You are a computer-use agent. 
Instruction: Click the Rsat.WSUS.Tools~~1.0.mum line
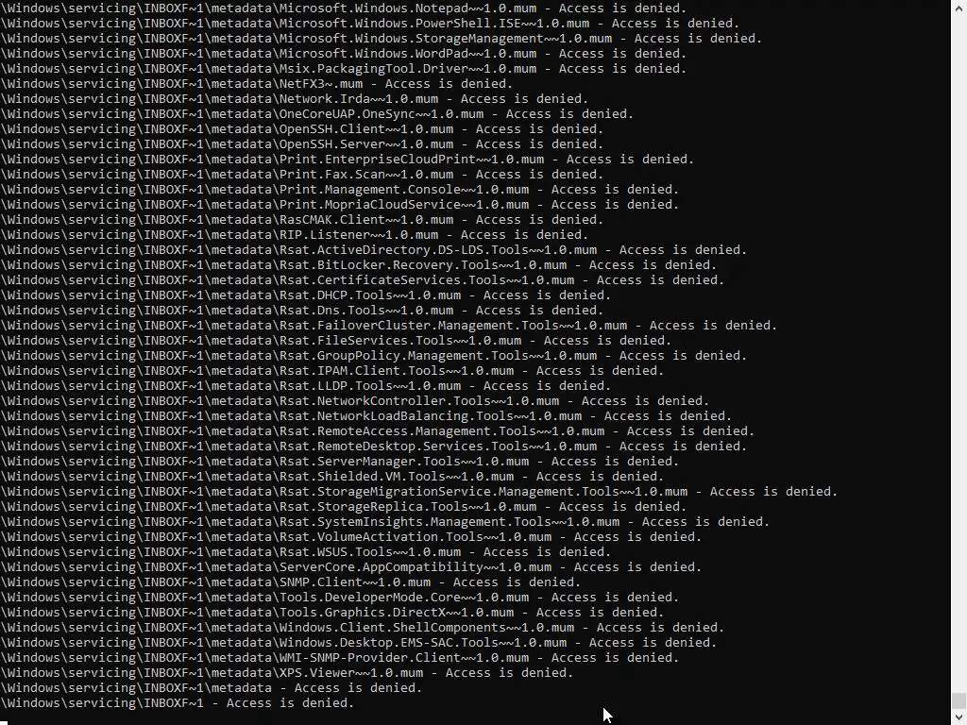click(305, 551)
